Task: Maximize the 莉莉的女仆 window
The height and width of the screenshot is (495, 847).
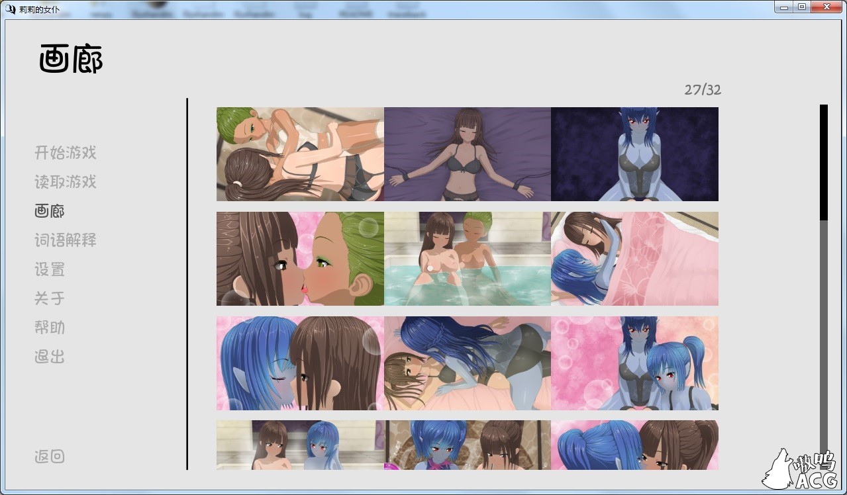Action: tap(802, 7)
